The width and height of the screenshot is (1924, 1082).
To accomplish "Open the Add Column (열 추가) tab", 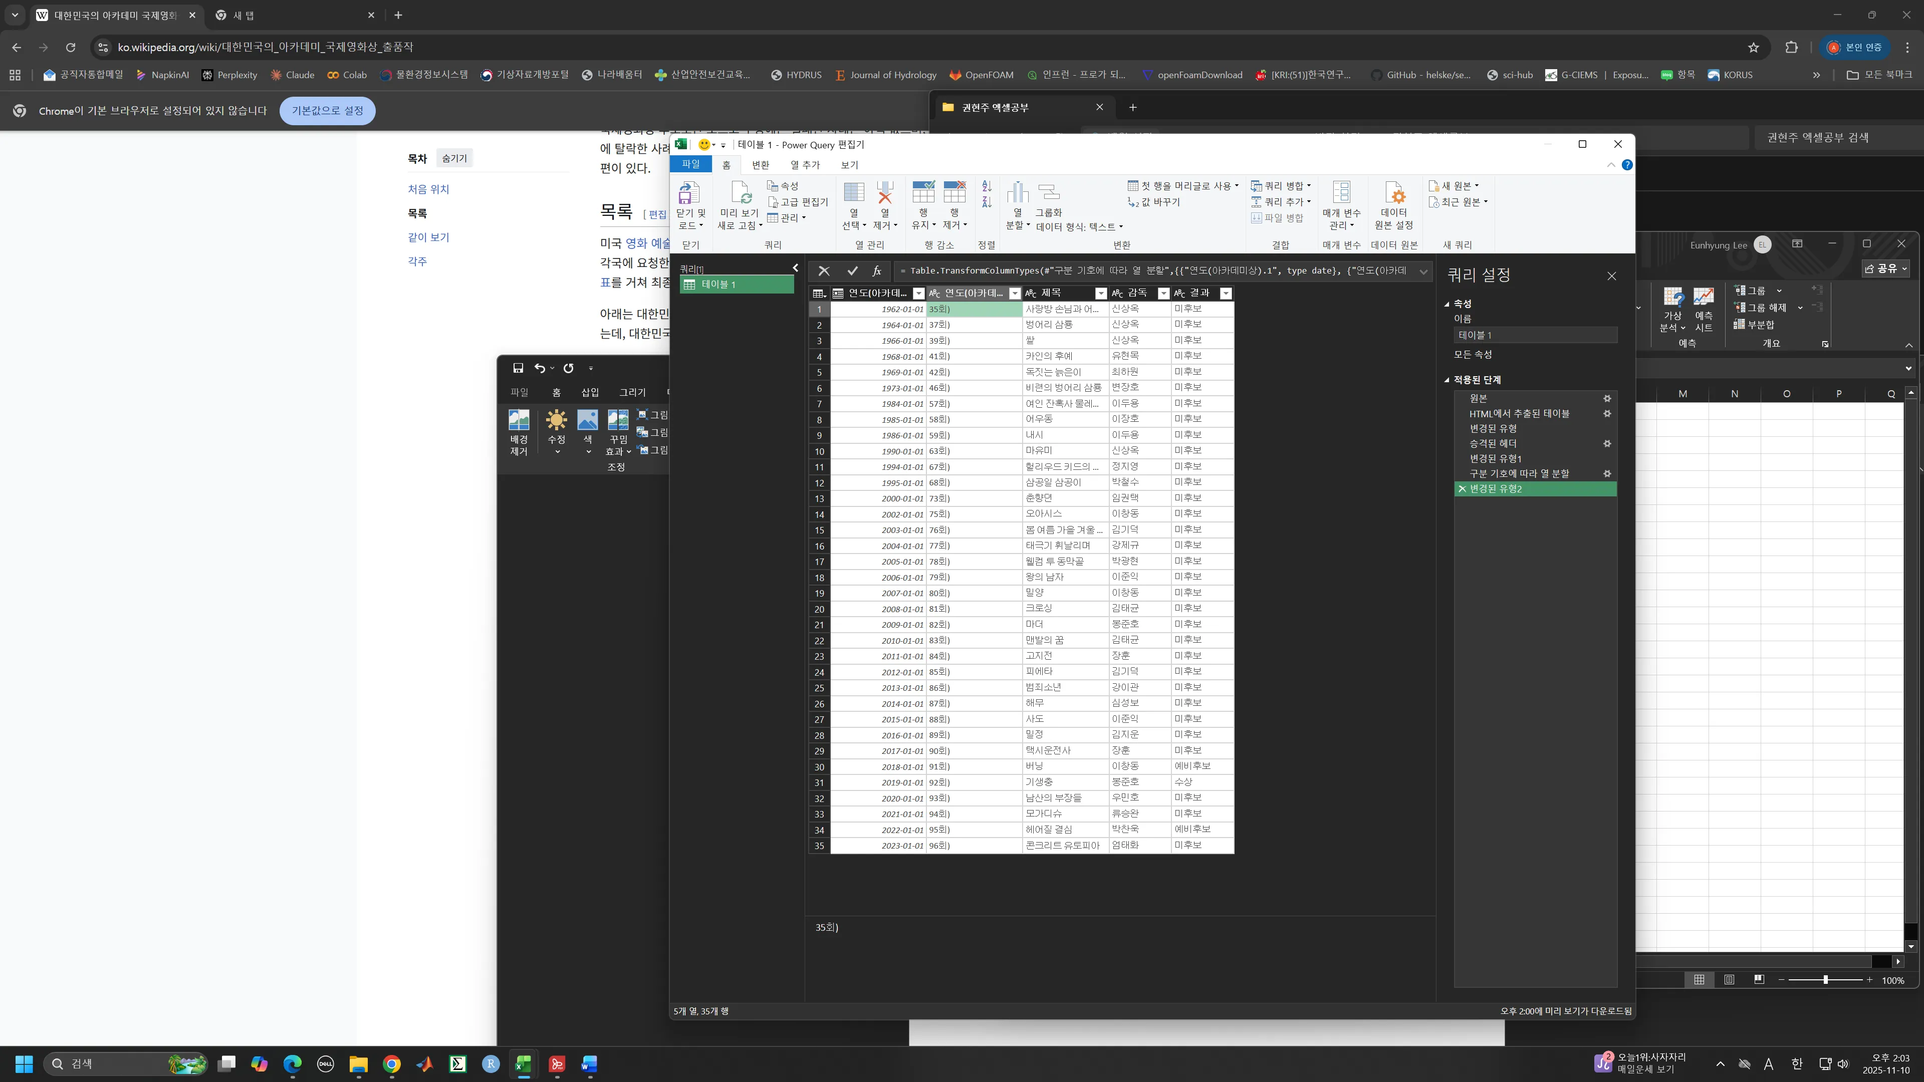I will pyautogui.click(x=805, y=165).
